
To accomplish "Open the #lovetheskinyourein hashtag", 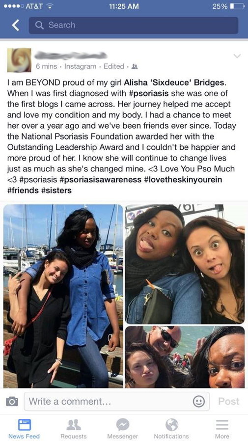I will tap(183, 180).
